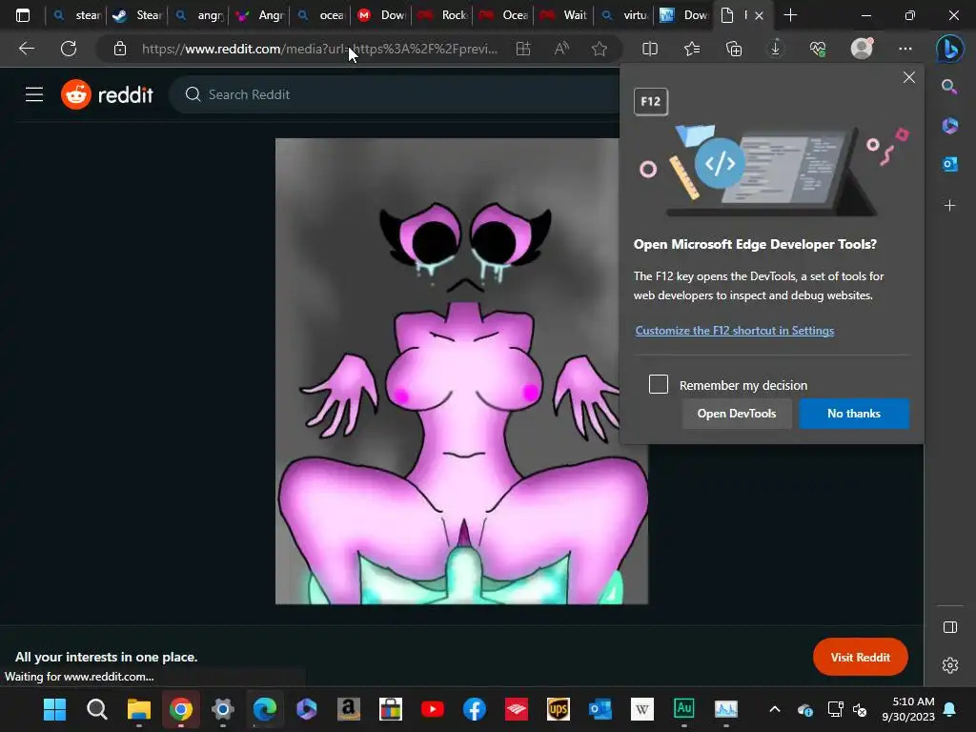Open Browser essentials heart icon

coord(818,49)
